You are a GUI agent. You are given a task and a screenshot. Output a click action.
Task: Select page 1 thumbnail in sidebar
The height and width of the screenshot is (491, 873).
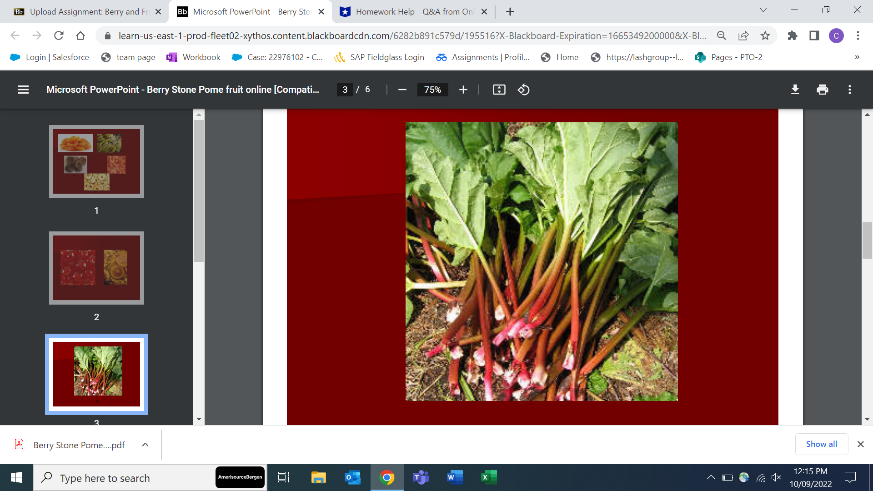click(x=96, y=161)
